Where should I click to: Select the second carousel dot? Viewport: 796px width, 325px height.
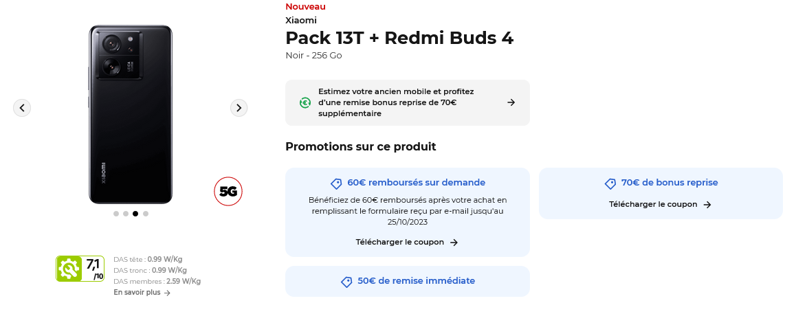[x=126, y=214]
